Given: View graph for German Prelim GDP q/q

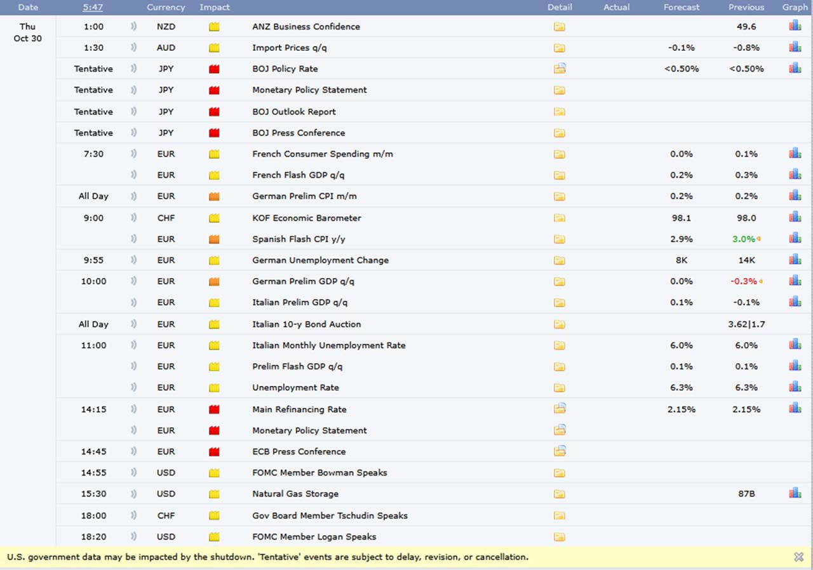Looking at the screenshot, I should click(795, 281).
